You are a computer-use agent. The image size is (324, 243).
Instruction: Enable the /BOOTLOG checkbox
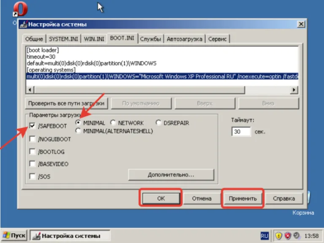(32, 152)
